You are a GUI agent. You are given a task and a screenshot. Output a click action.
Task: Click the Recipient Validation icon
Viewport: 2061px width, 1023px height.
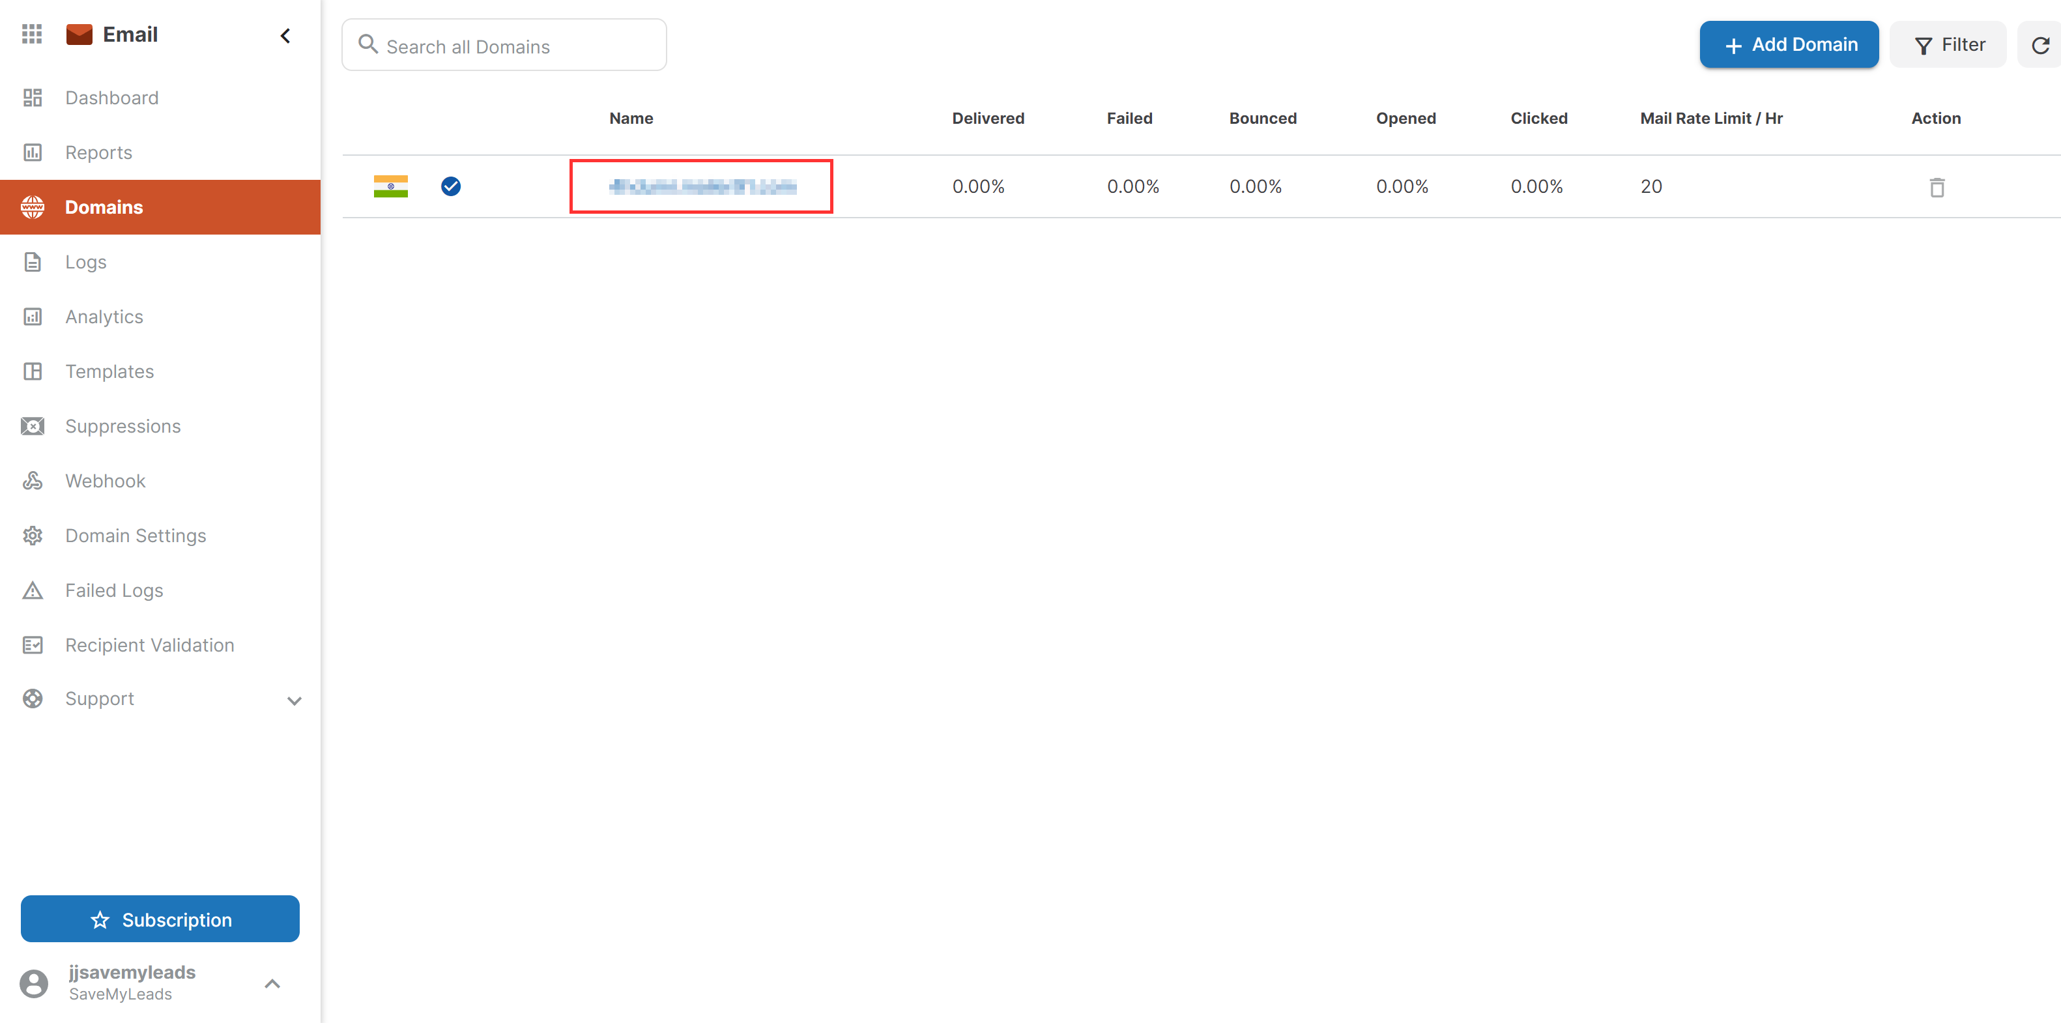tap(33, 644)
